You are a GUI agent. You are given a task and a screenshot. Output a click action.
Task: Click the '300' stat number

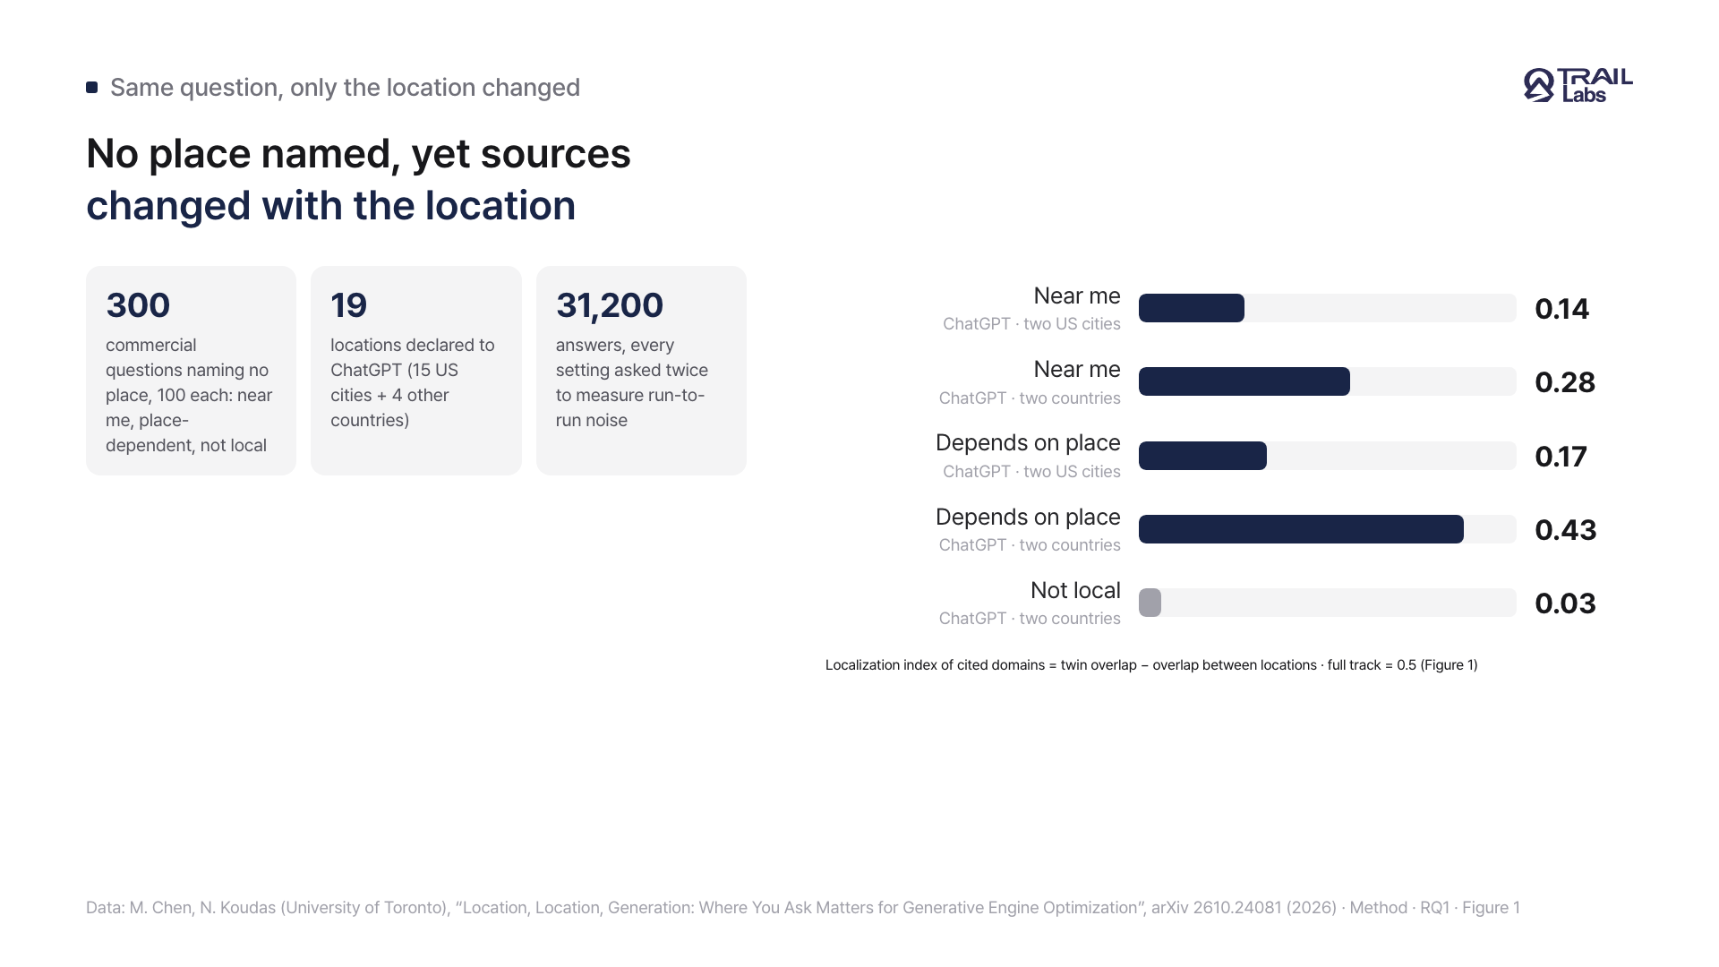pyautogui.click(x=138, y=305)
